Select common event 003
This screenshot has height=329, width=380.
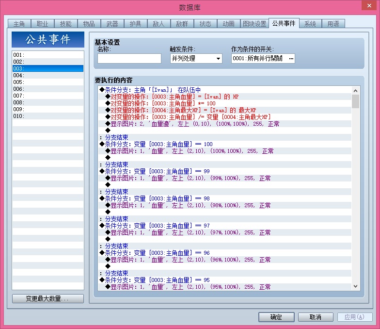(48, 68)
